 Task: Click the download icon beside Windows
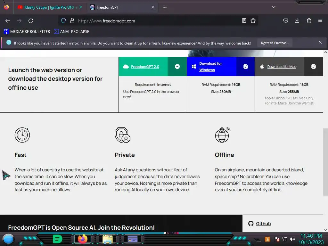tap(246, 67)
